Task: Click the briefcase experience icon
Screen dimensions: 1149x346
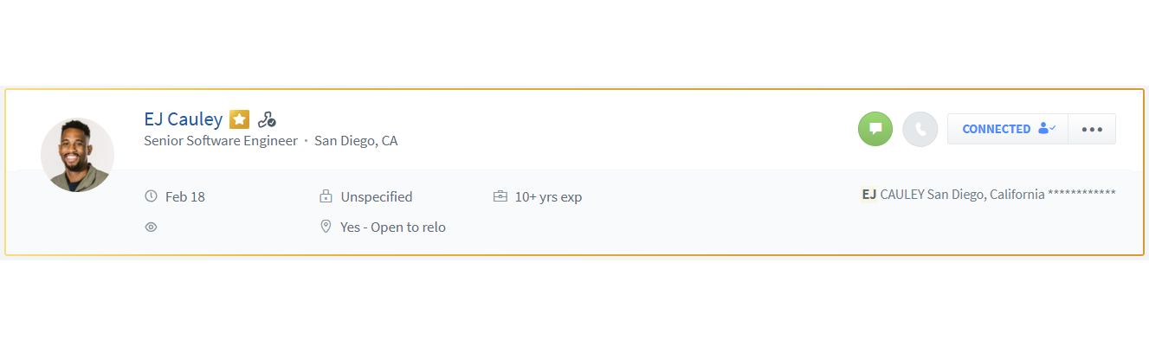Action: coord(500,196)
